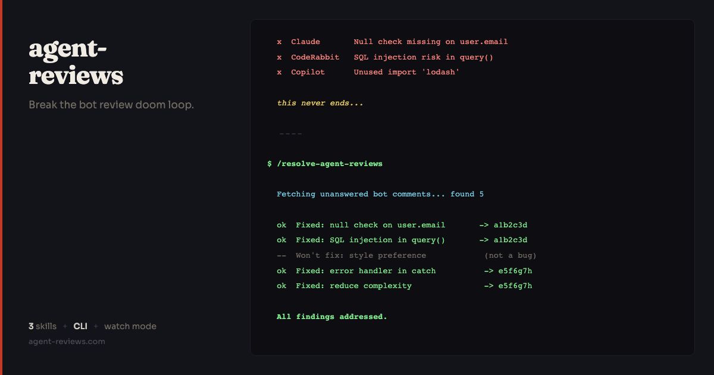
Task: Click the red x beside Claude
Action: coord(279,42)
